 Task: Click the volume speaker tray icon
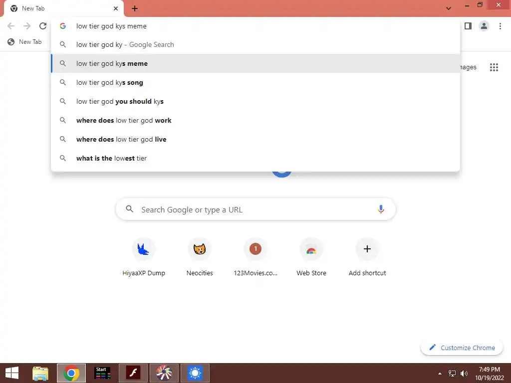coord(464,374)
